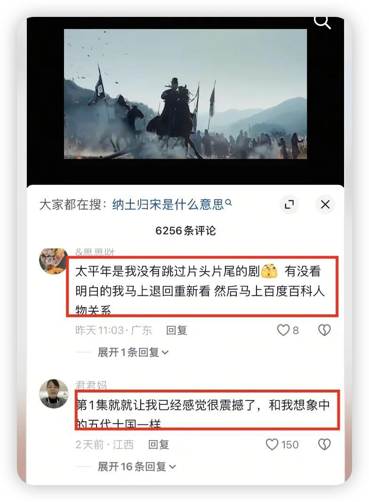The height and width of the screenshot is (502, 369).
Task: Tap the chevron next to 展开16条回复
Action: (172, 467)
